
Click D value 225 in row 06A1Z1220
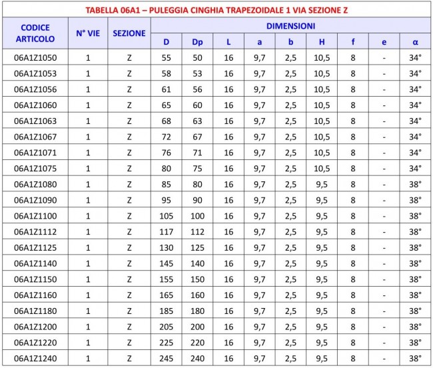tap(167, 343)
